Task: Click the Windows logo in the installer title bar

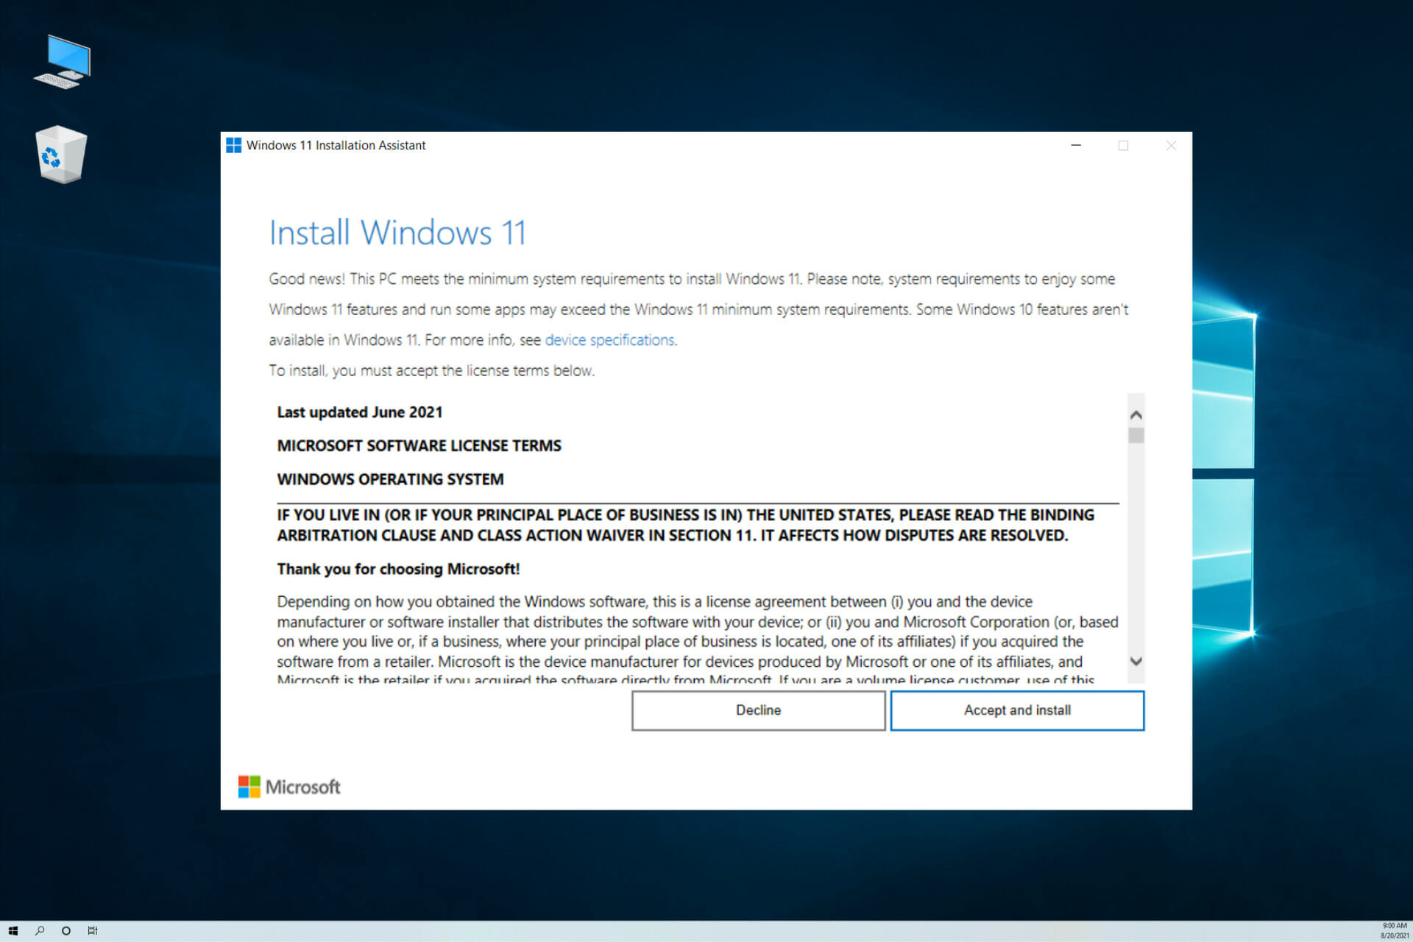Action: (234, 146)
